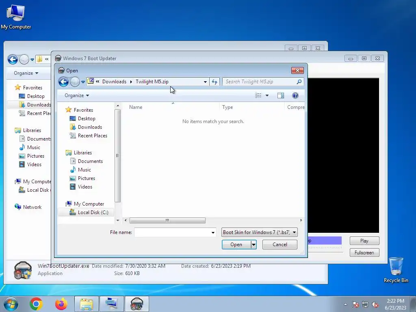416x312 pixels.
Task: Click computer keyboard taskbar icon
Action: pos(112,304)
